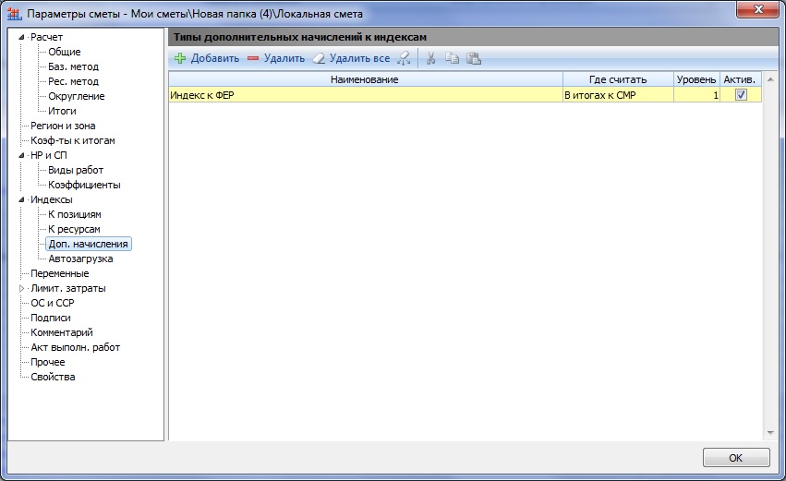The image size is (786, 481).
Task: Expand the Лимит. затраты tree node
Action: [x=21, y=288]
